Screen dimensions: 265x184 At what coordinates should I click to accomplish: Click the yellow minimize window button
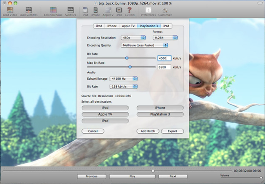[10, 3]
